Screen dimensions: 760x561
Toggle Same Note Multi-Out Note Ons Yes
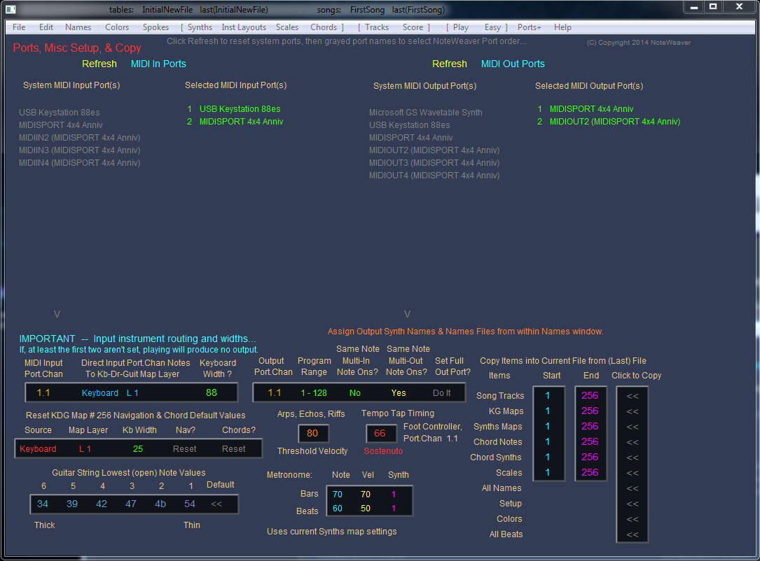[x=399, y=393]
